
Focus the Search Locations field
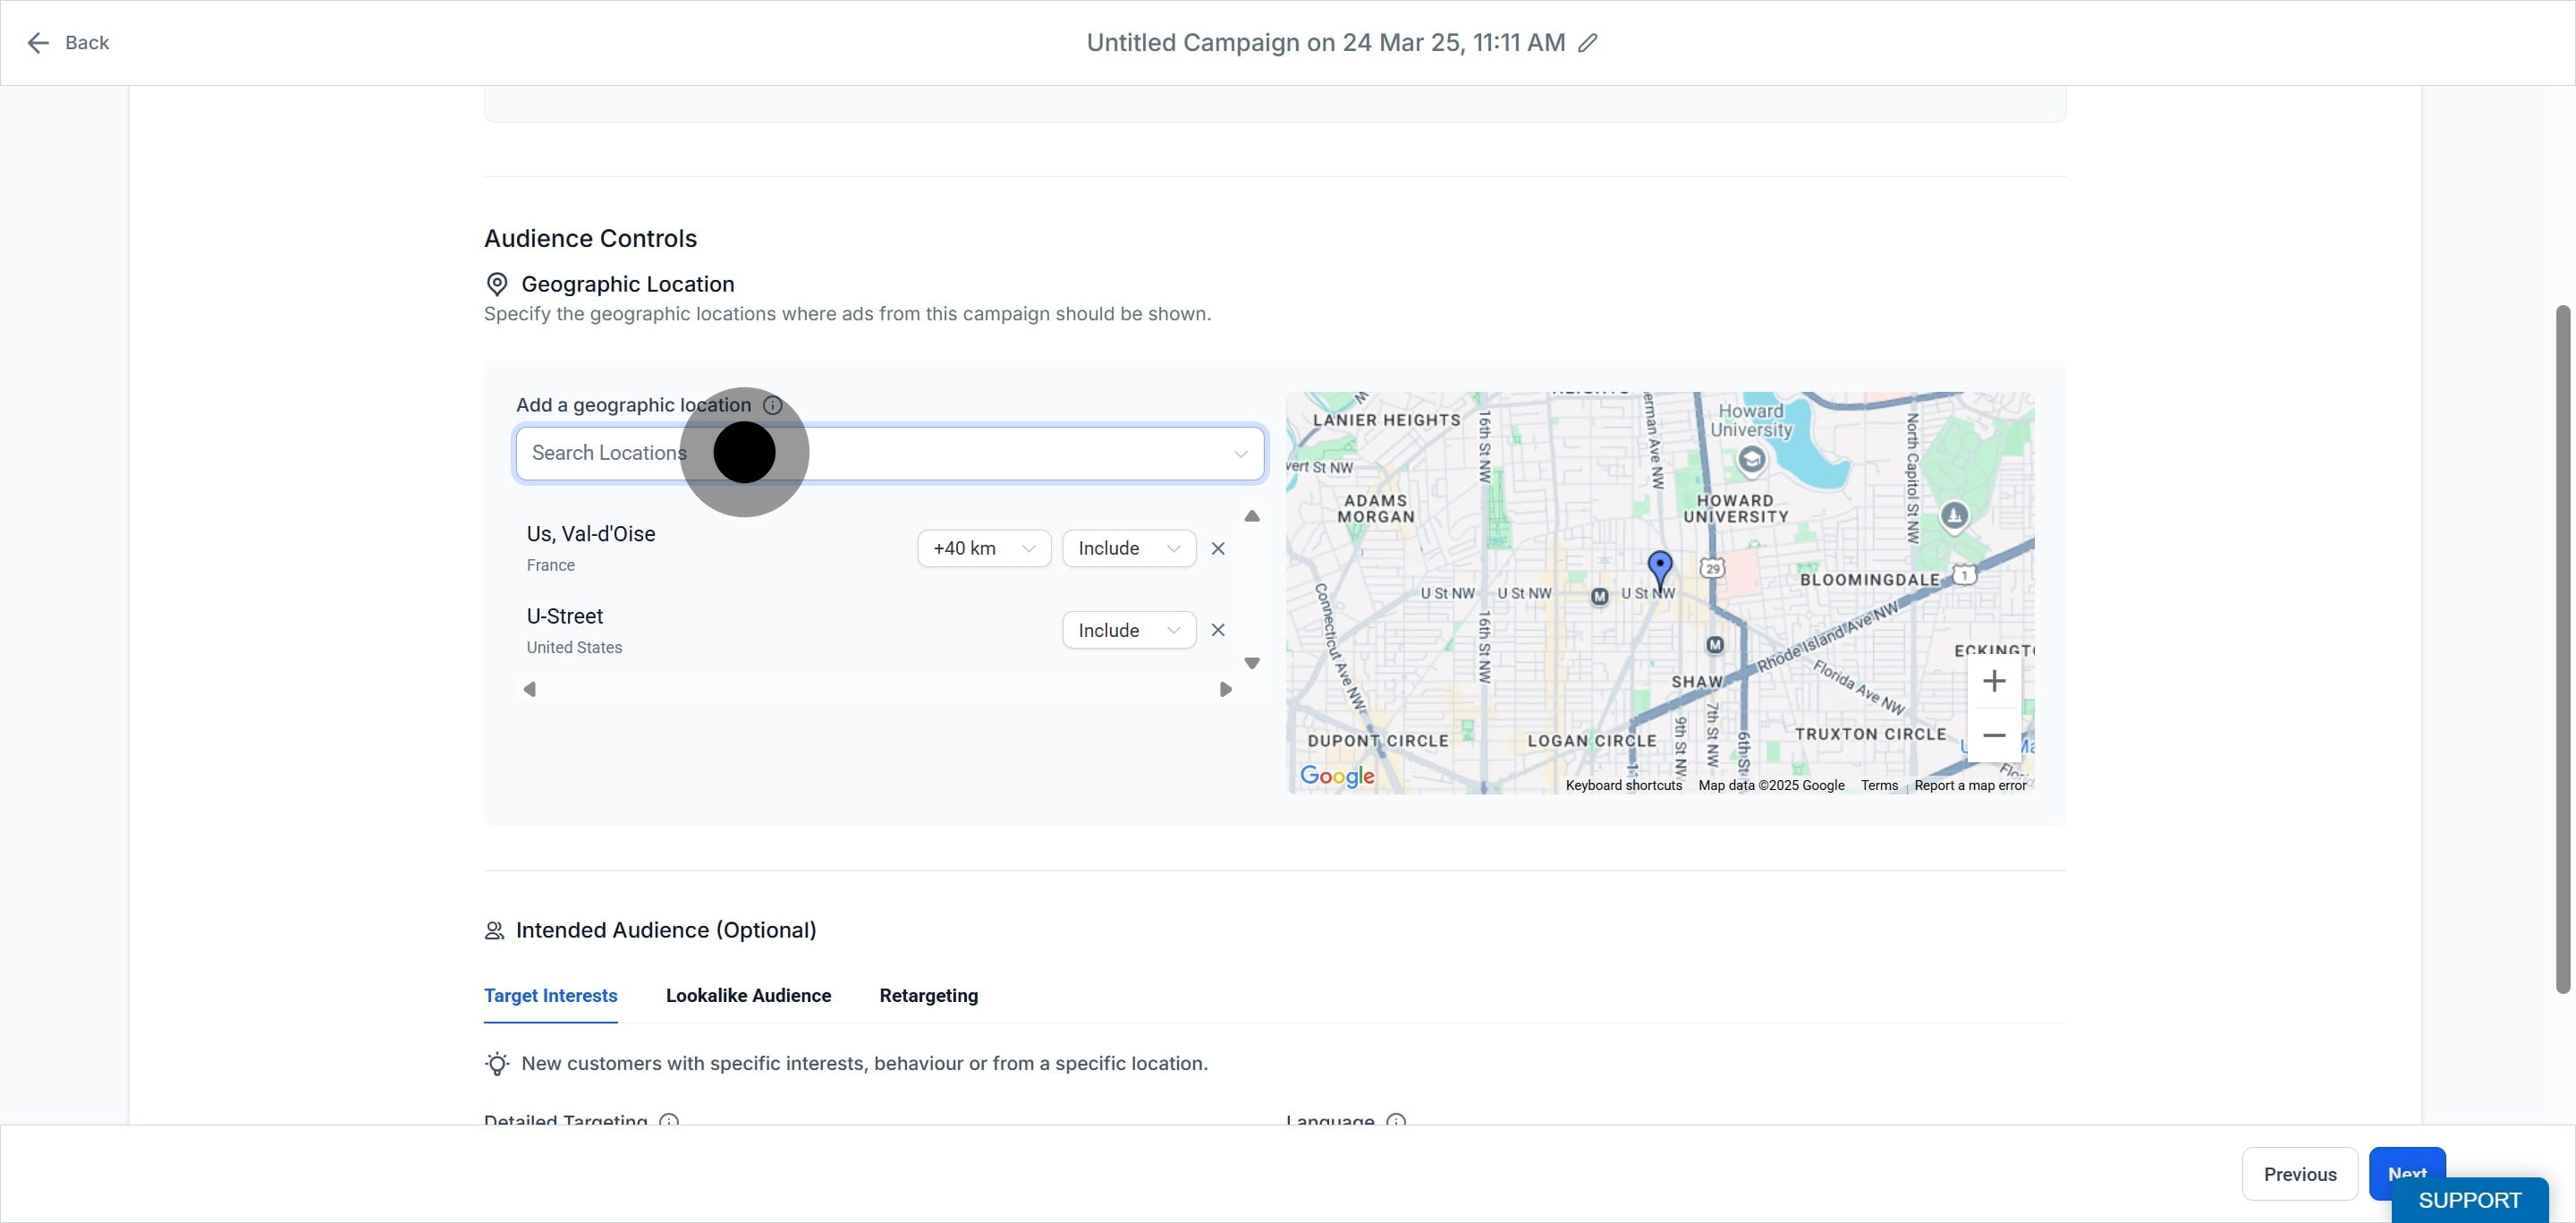(x=890, y=454)
